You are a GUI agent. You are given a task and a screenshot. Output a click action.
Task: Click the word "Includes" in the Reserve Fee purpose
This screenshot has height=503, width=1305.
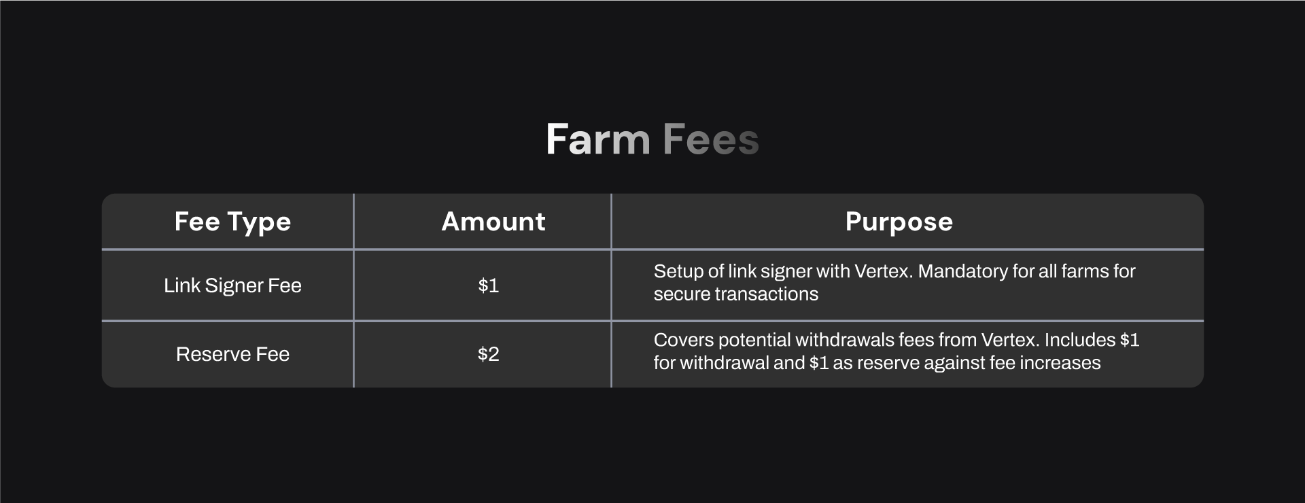click(x=1080, y=340)
